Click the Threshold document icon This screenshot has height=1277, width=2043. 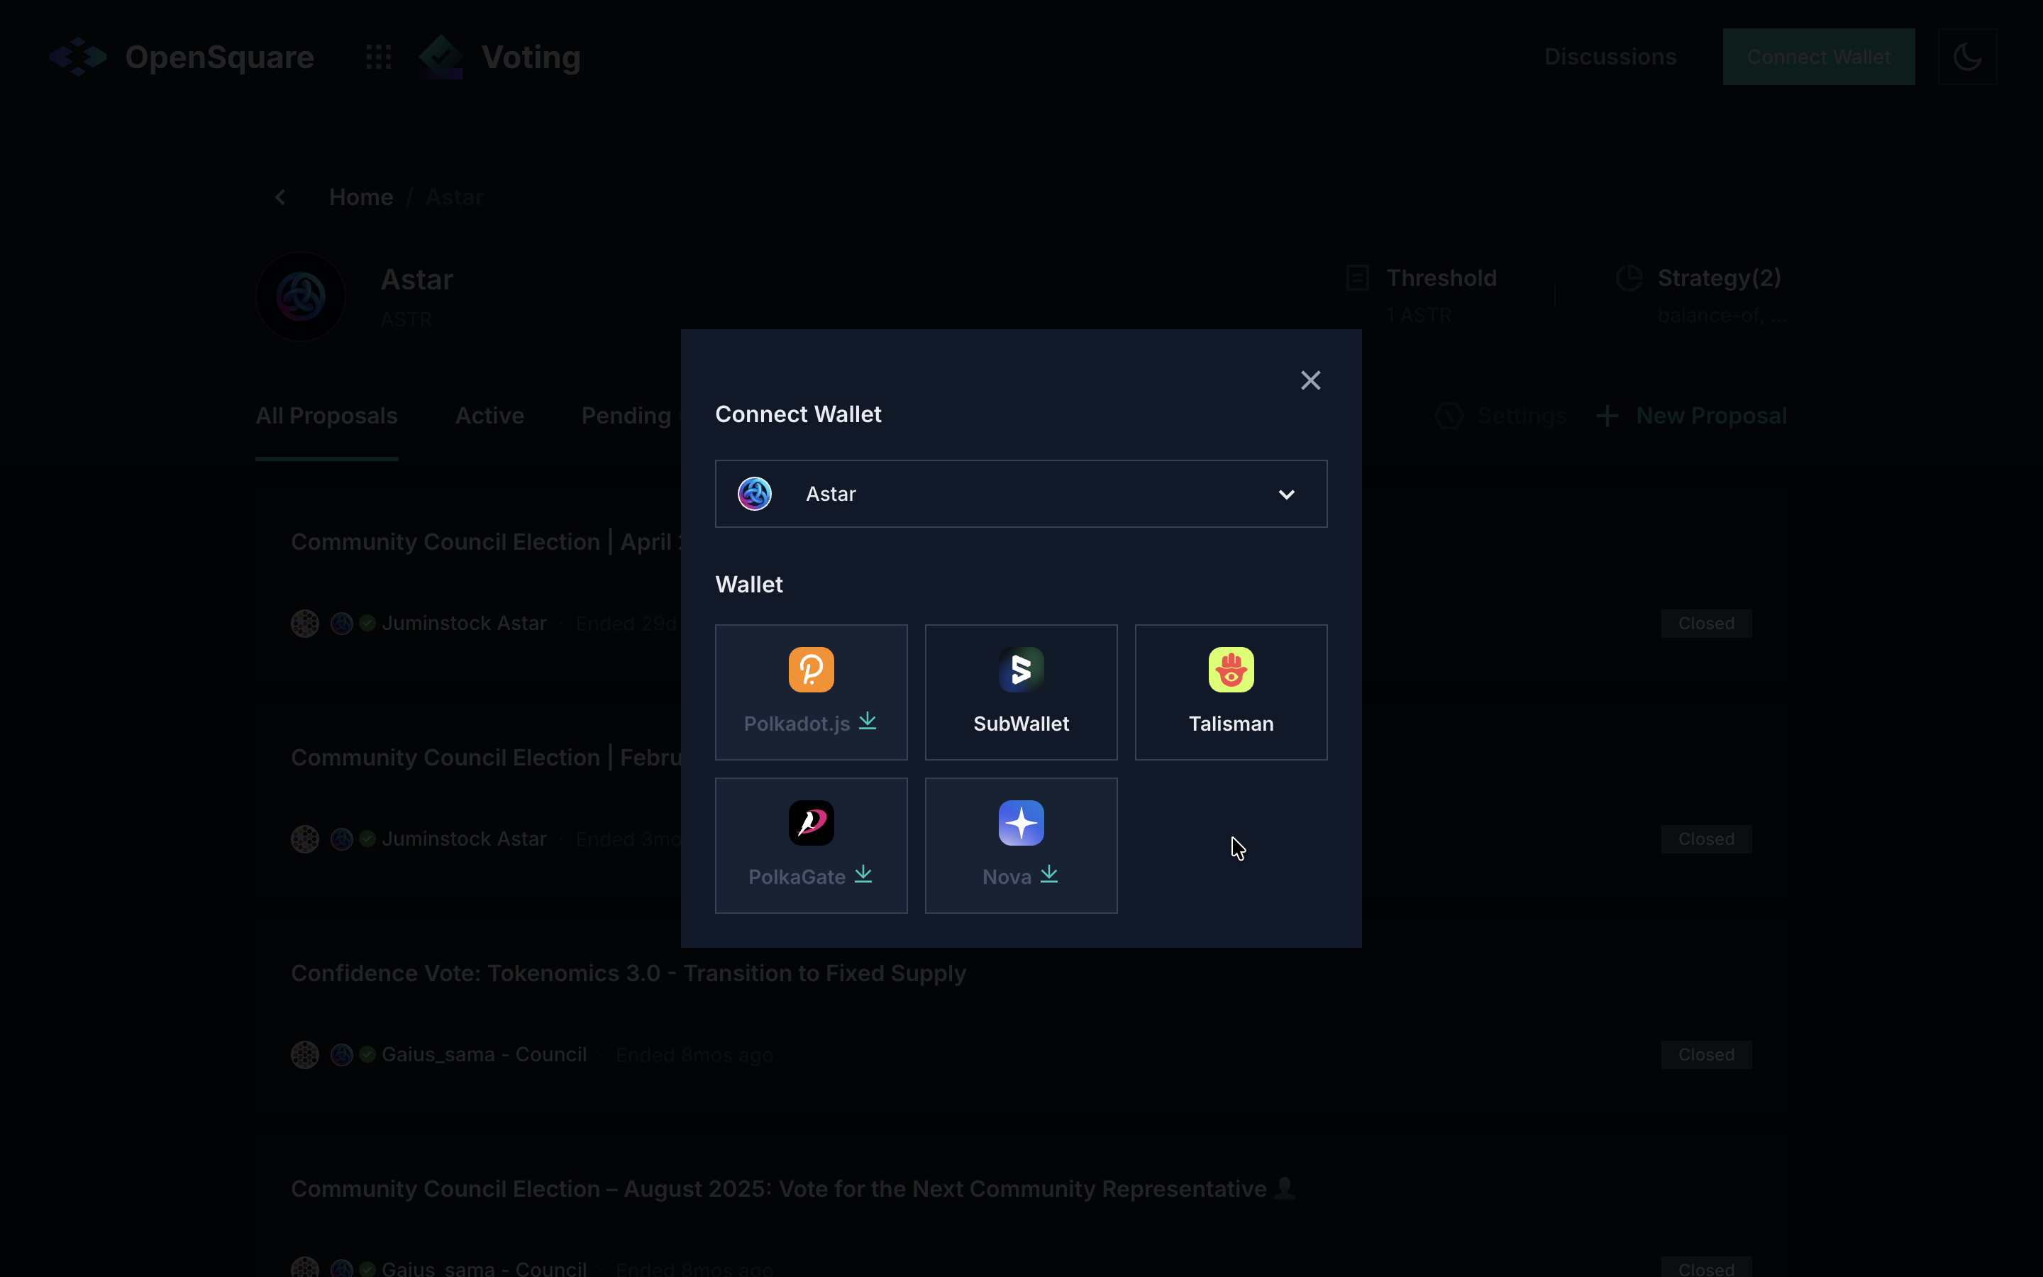pos(1358,278)
